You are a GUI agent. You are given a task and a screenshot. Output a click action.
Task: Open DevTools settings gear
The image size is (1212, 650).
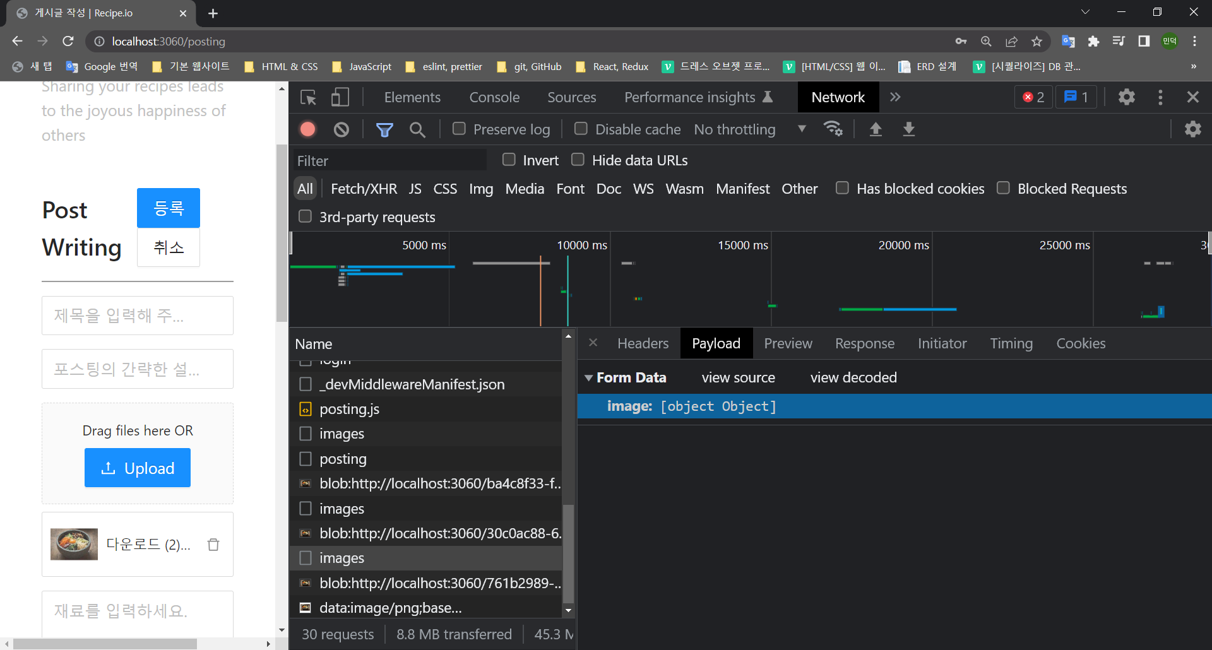coord(1127,97)
